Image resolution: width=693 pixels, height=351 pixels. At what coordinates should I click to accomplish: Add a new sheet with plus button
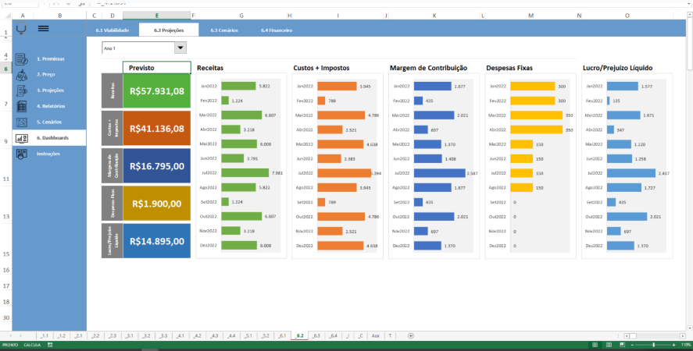pyautogui.click(x=411, y=335)
